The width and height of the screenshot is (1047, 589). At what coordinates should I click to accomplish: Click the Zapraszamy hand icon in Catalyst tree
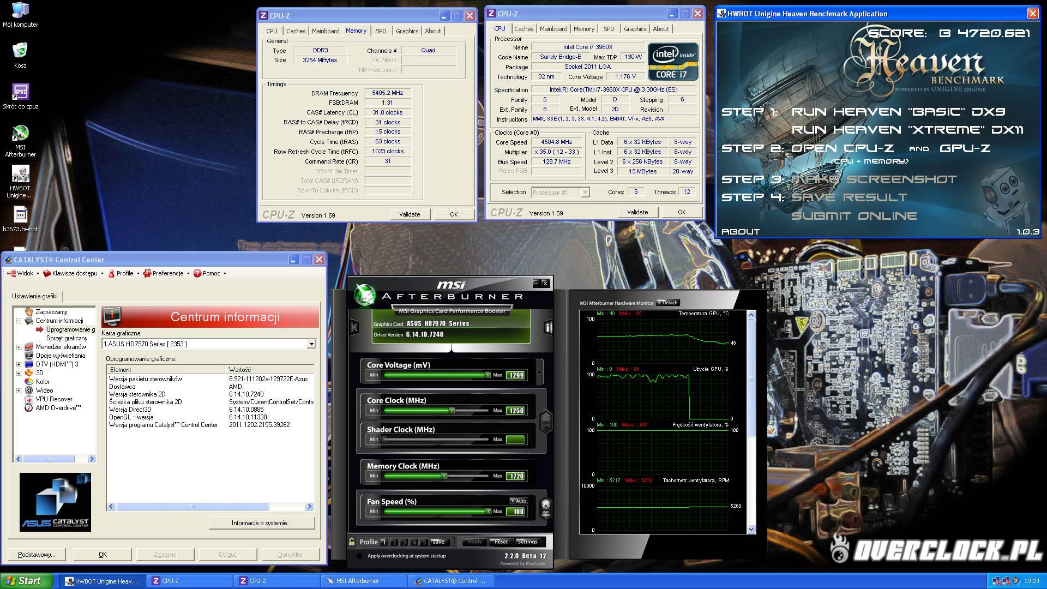(29, 312)
